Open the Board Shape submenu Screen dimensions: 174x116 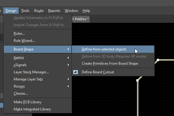click(x=37, y=49)
